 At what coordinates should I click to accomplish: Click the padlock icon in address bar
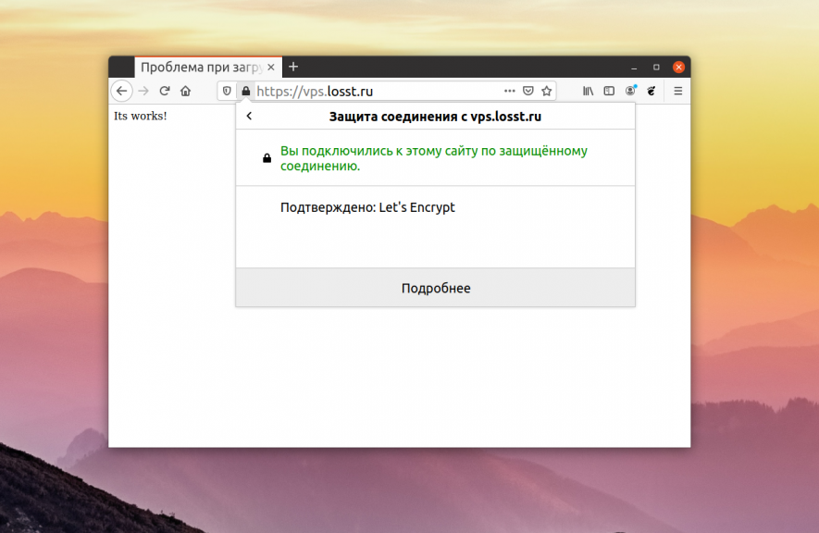245,91
